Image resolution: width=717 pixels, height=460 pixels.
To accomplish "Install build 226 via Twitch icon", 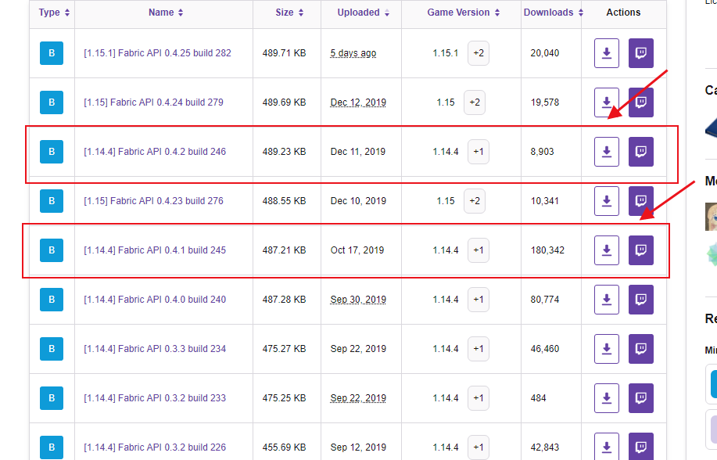I will (640, 446).
